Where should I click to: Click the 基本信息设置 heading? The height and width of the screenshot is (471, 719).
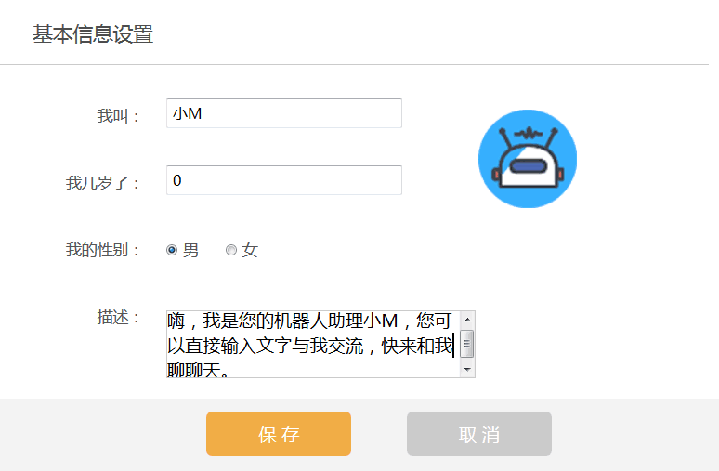pyautogui.click(x=93, y=34)
